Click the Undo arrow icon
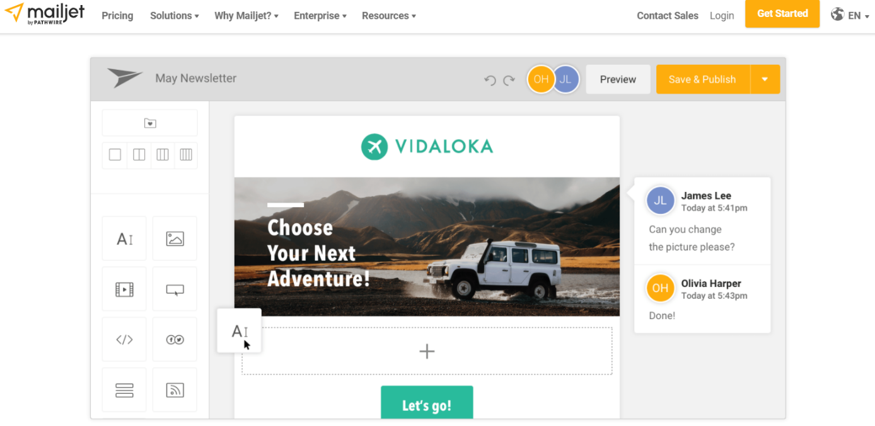This screenshot has height=426, width=875. (490, 80)
